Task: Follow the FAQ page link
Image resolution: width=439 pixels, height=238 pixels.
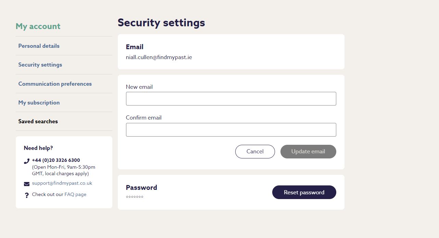Action: tap(75, 194)
